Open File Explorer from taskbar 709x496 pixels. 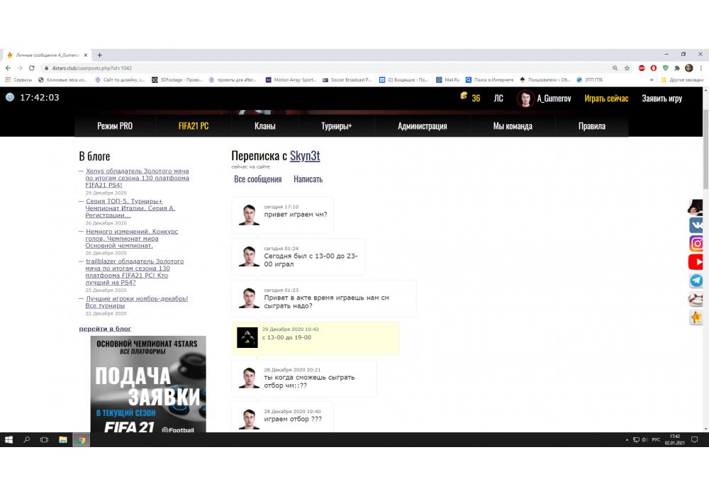[63, 439]
